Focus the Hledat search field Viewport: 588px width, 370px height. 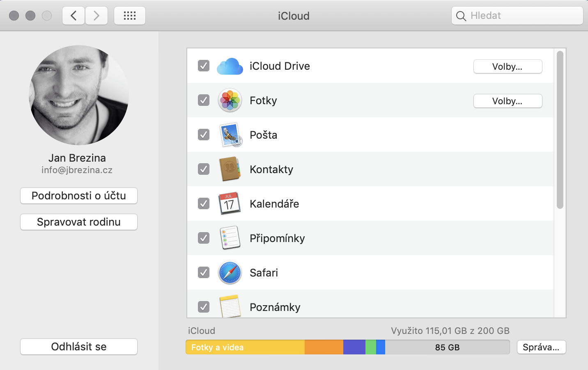pyautogui.click(x=521, y=16)
